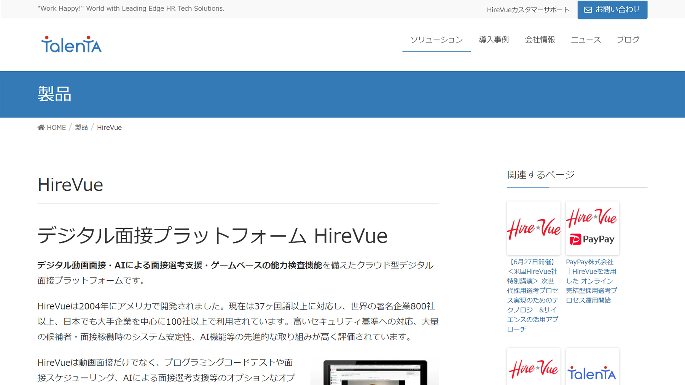Click HireVue at the end of the breadcrumb
This screenshot has height=385, width=685.
[x=109, y=127]
